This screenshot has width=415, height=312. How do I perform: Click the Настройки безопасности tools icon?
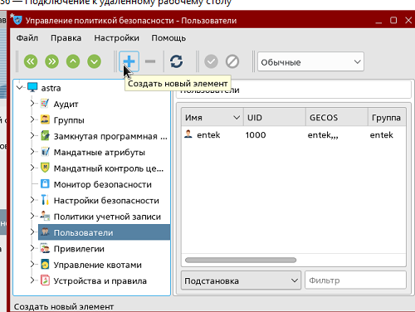click(x=45, y=200)
